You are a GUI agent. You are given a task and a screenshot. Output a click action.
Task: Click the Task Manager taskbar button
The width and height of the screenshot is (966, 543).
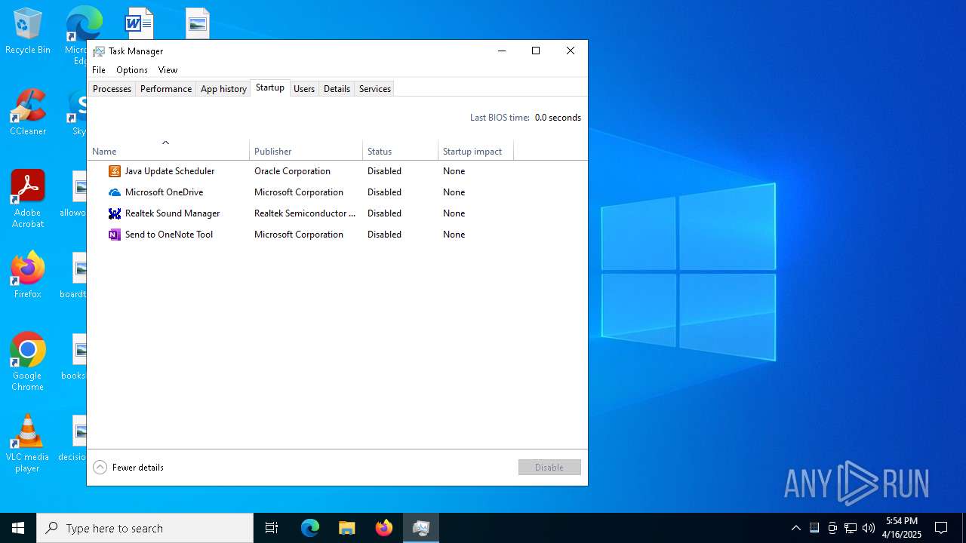[x=421, y=528]
